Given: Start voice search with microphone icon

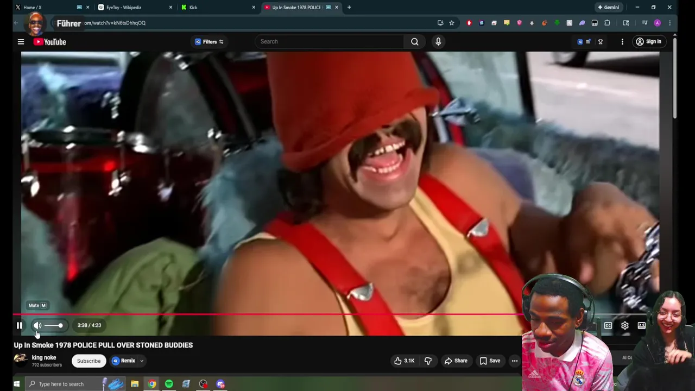Looking at the screenshot, I should click(438, 42).
